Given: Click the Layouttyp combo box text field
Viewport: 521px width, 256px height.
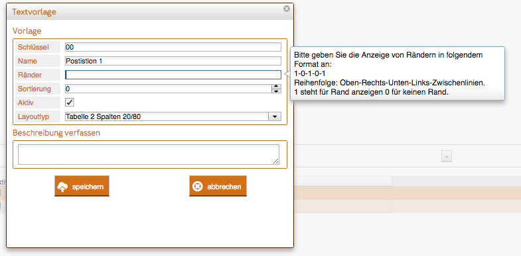Looking at the screenshot, I should pos(167,116).
